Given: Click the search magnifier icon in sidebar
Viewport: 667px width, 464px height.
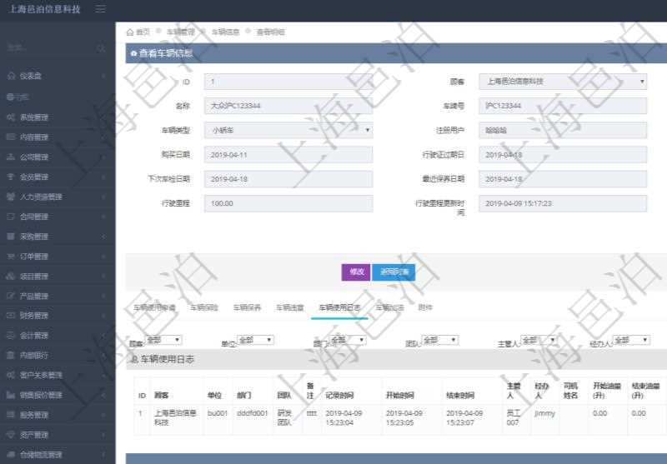Looking at the screenshot, I should 101,48.
